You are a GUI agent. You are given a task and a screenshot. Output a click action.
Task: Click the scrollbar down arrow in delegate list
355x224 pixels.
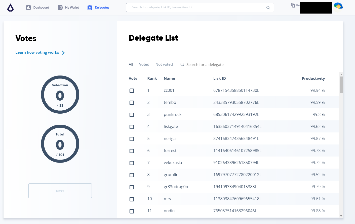coord(341,216)
